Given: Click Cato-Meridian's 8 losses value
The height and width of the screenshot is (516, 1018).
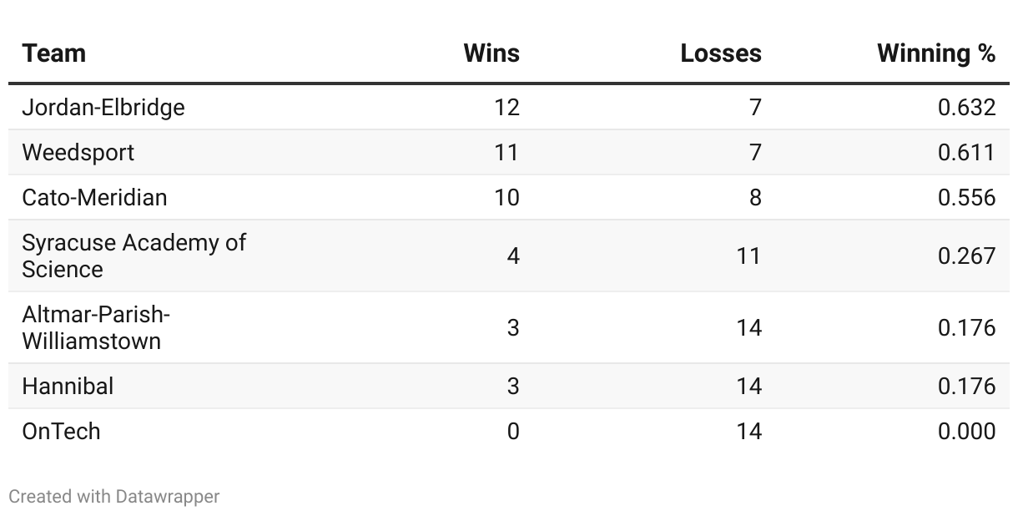Looking at the screenshot, I should coord(755,198).
